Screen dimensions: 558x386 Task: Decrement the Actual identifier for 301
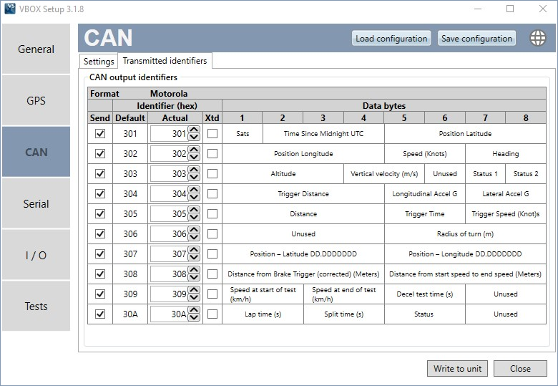coord(194,137)
